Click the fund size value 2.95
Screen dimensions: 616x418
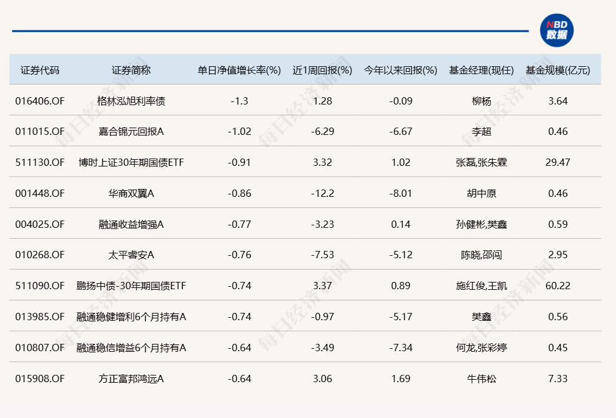[x=558, y=255]
